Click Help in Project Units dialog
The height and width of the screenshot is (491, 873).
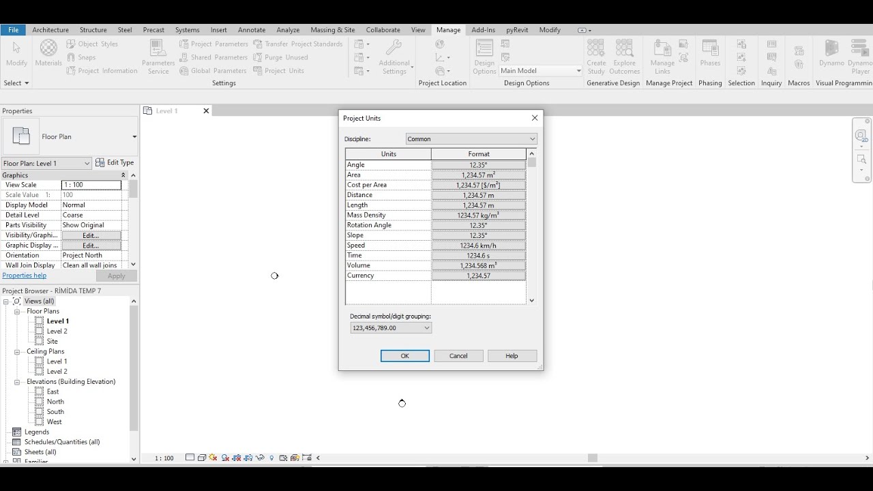[512, 356]
